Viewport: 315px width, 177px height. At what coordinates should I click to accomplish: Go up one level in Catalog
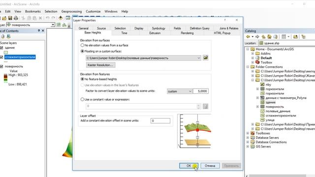[263, 36]
